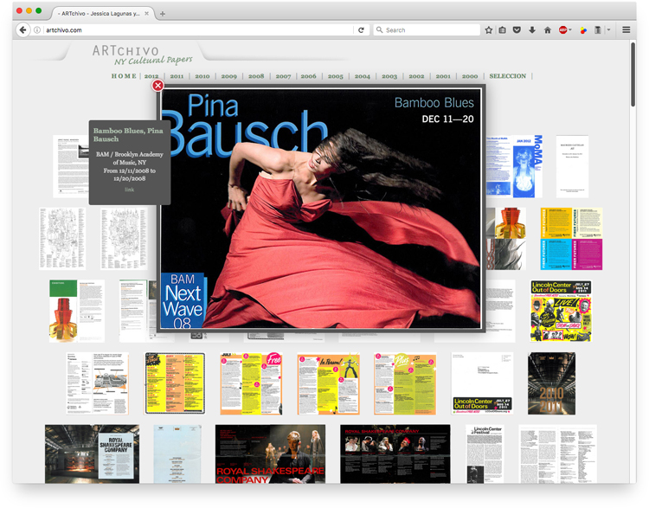This screenshot has height=508, width=649.
Task: Close the ARTchivo browser tab
Action: pos(146,13)
